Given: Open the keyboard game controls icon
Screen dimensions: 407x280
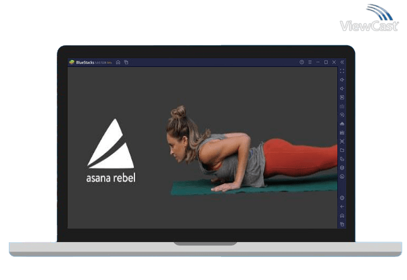Looking at the screenshot, I should coord(342,106).
